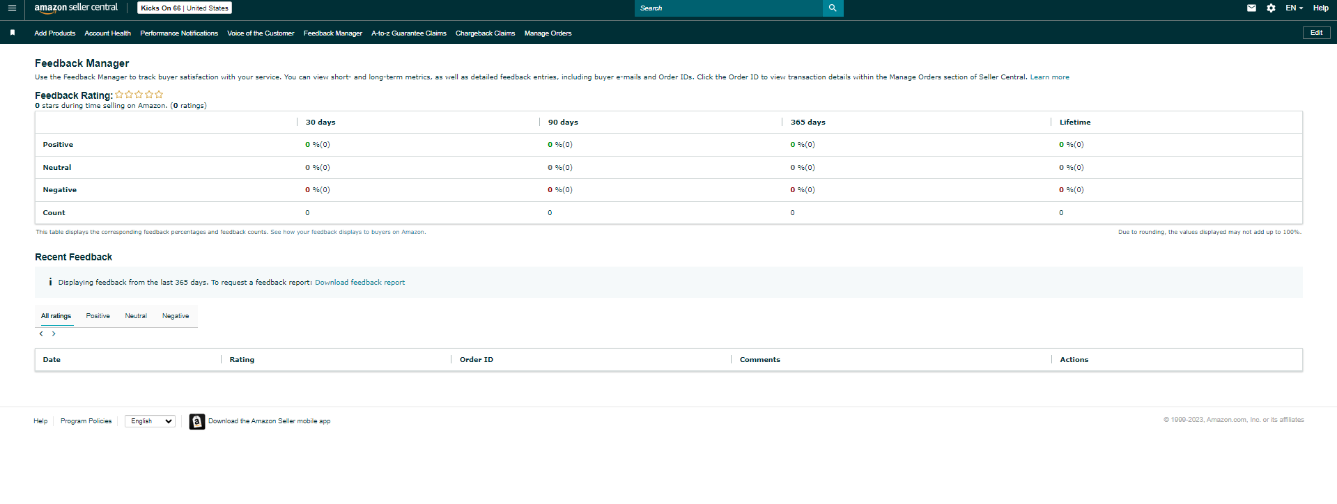Screen dimensions: 1337x504
Task: Open Performance Notifications
Action: click(179, 33)
